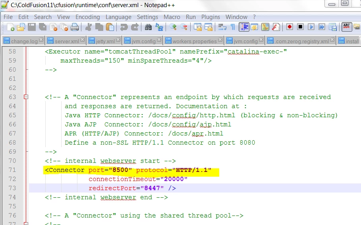Switch to the jetty.xml tab
The image size is (361, 225).
105,41
